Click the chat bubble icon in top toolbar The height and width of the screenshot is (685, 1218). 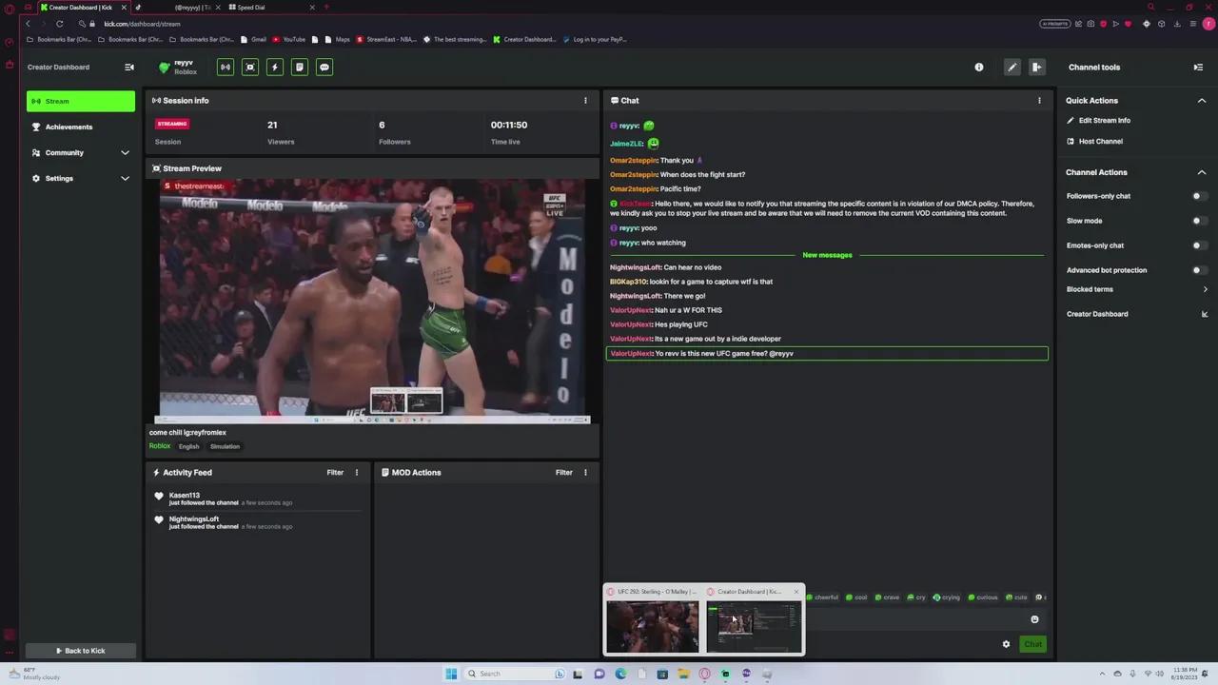coord(324,68)
